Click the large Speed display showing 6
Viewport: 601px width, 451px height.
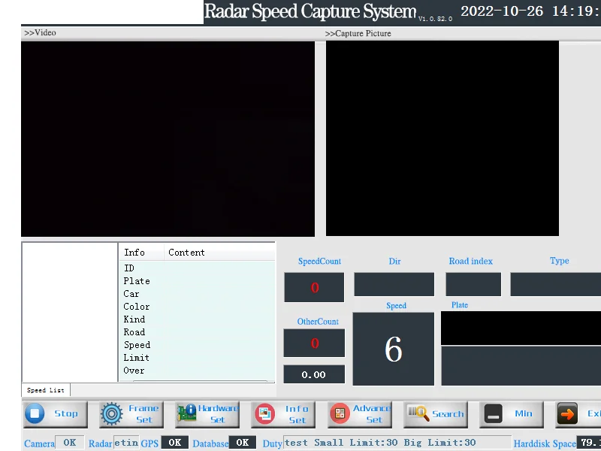(394, 349)
